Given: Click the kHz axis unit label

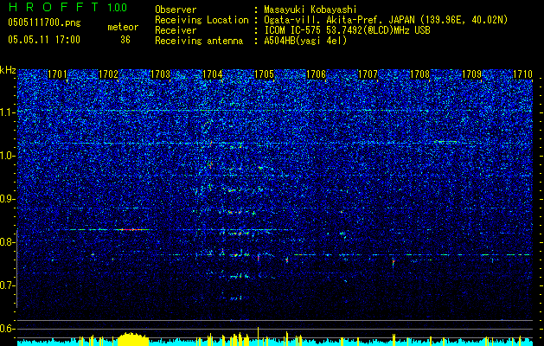Looking at the screenshot, I should 8,70.
